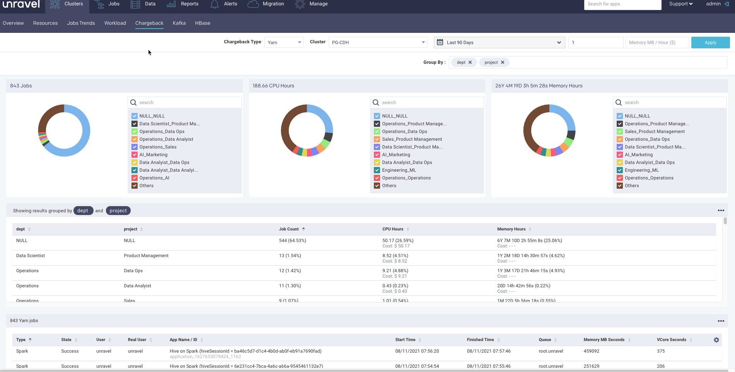The image size is (735, 372).
Task: Toggle Operations_Sales in Jobs legend
Action: (x=135, y=147)
